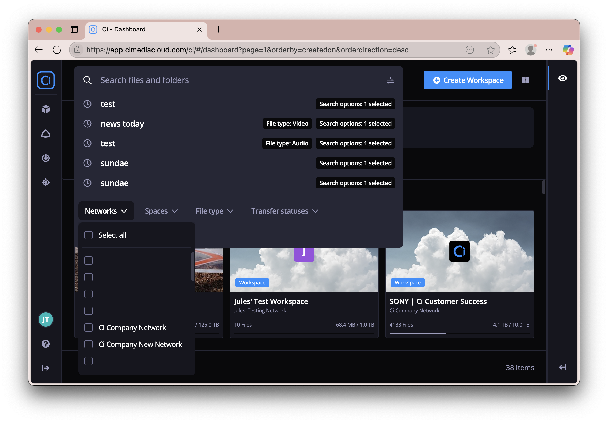Open browser settings and more menu
The height and width of the screenshot is (423, 608).
point(549,50)
